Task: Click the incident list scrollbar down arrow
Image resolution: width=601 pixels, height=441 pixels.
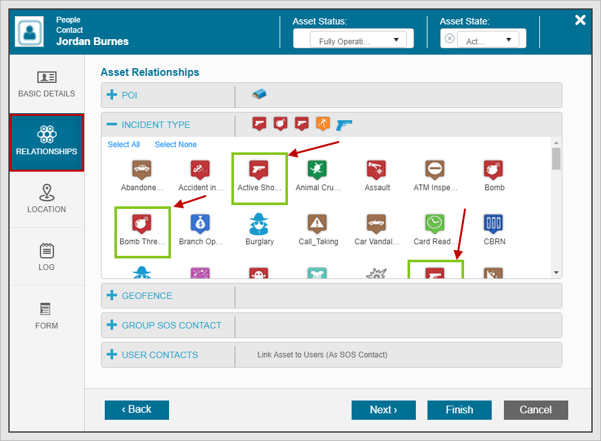Action: coord(556,273)
